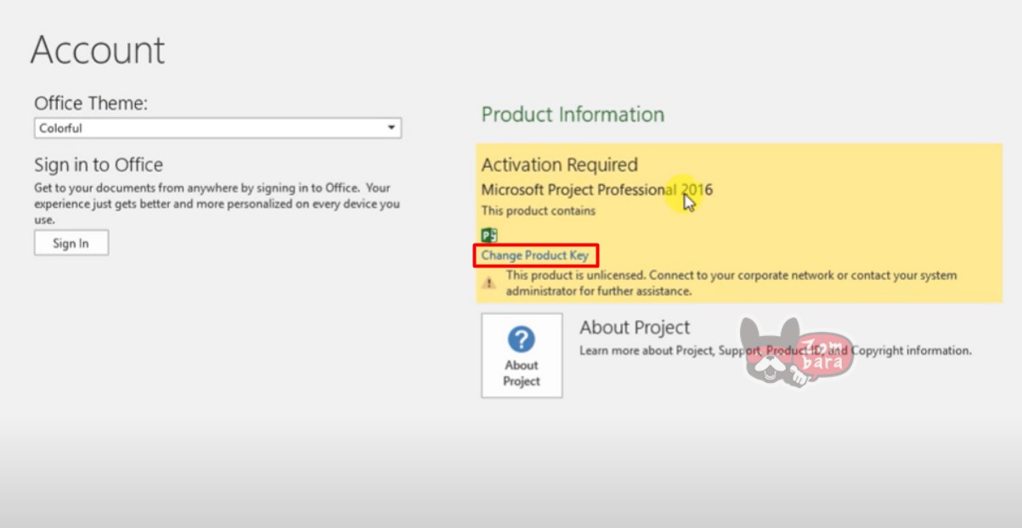Screen dimensions: 1022x528
Task: Open the Office Theme dropdown showing Colorful
Action: (x=217, y=128)
